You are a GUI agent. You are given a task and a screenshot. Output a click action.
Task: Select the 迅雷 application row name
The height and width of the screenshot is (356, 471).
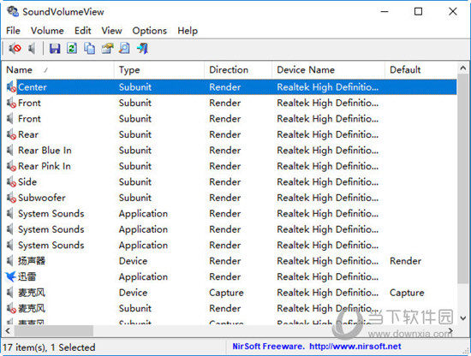point(27,276)
